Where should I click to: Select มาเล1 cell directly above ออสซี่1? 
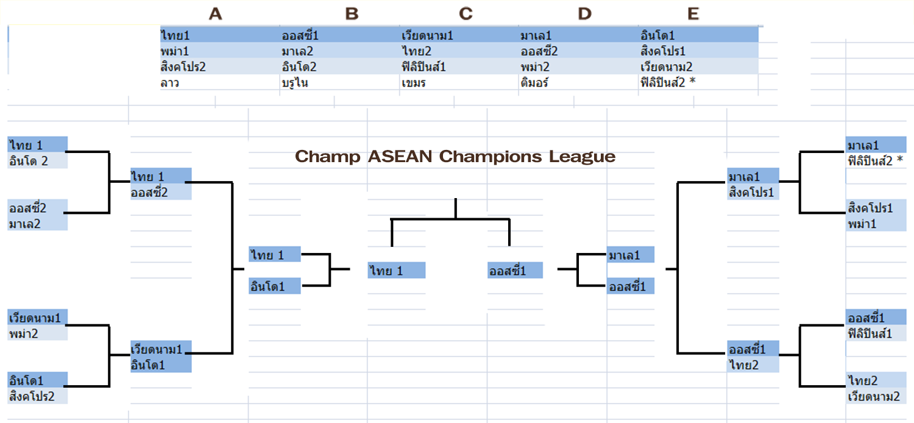630,254
